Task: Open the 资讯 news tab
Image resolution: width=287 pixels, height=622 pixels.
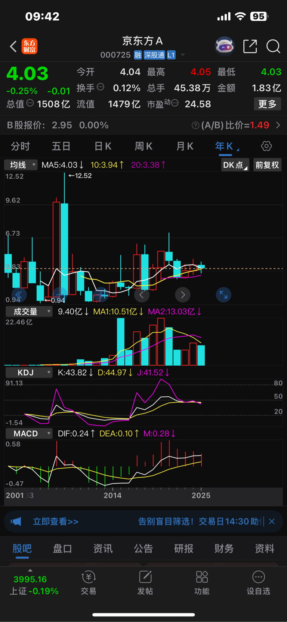Action: 103,549
